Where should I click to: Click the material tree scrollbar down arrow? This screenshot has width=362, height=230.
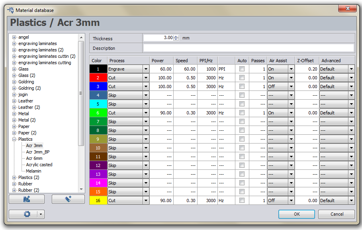pyautogui.click(x=81, y=189)
